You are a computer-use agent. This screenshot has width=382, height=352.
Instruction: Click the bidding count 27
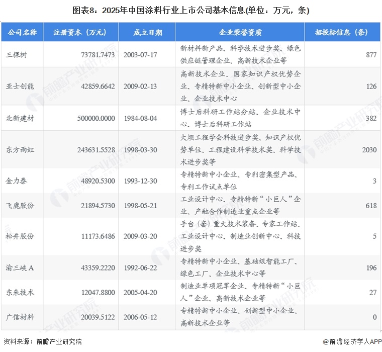coord(373,292)
